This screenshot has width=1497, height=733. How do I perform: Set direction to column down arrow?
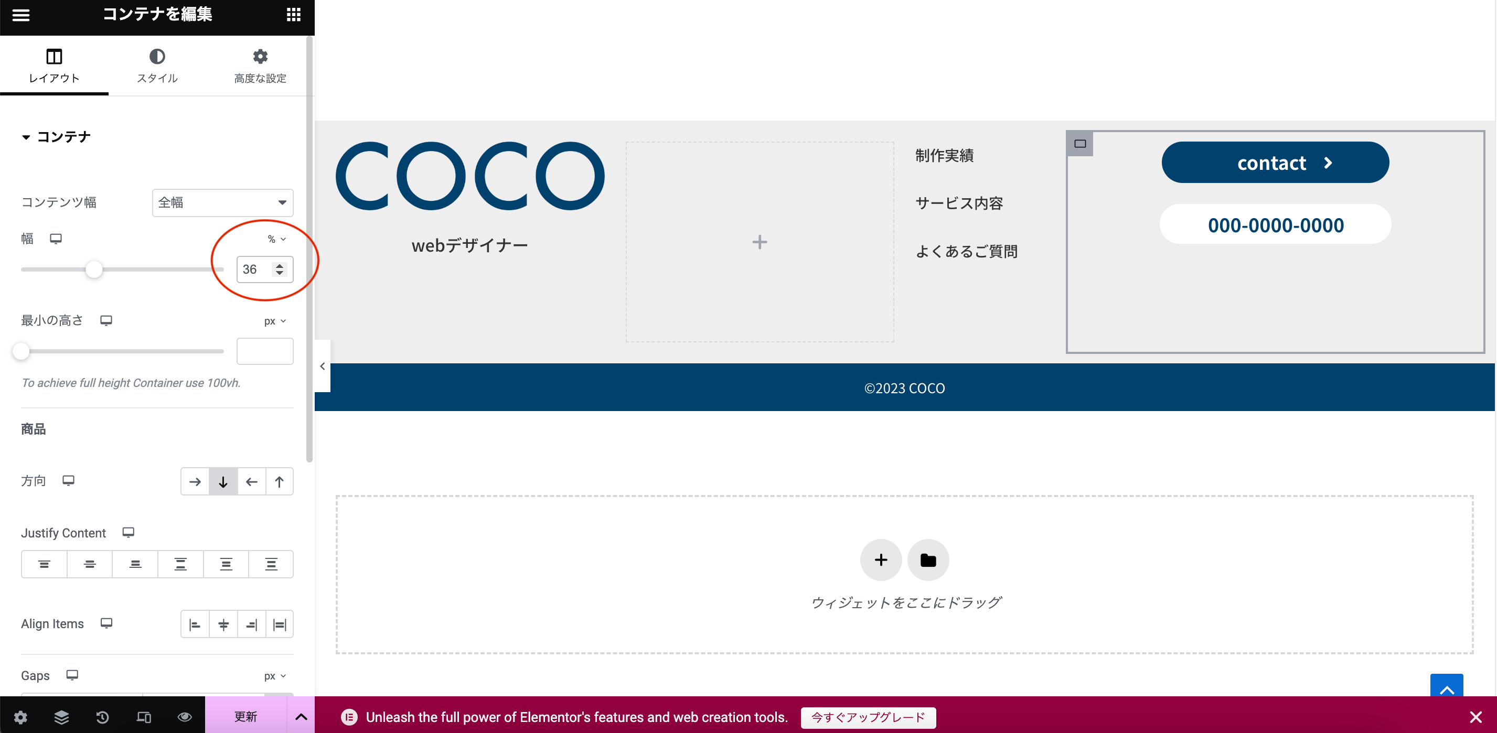point(223,481)
